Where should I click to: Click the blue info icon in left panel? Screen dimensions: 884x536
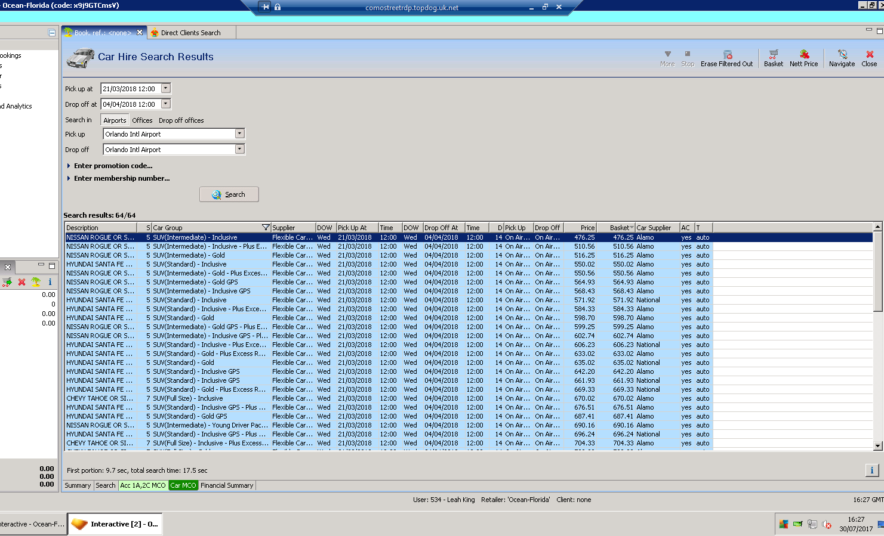50,282
